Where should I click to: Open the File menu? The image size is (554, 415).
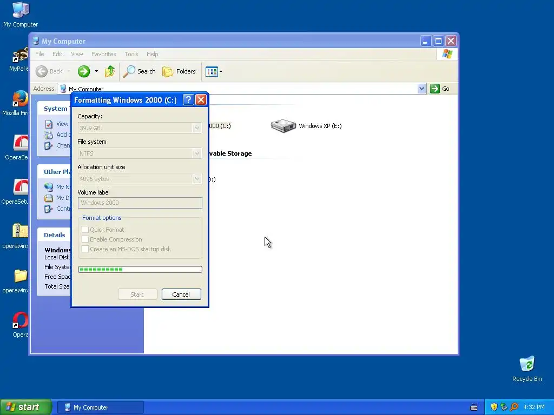point(39,54)
